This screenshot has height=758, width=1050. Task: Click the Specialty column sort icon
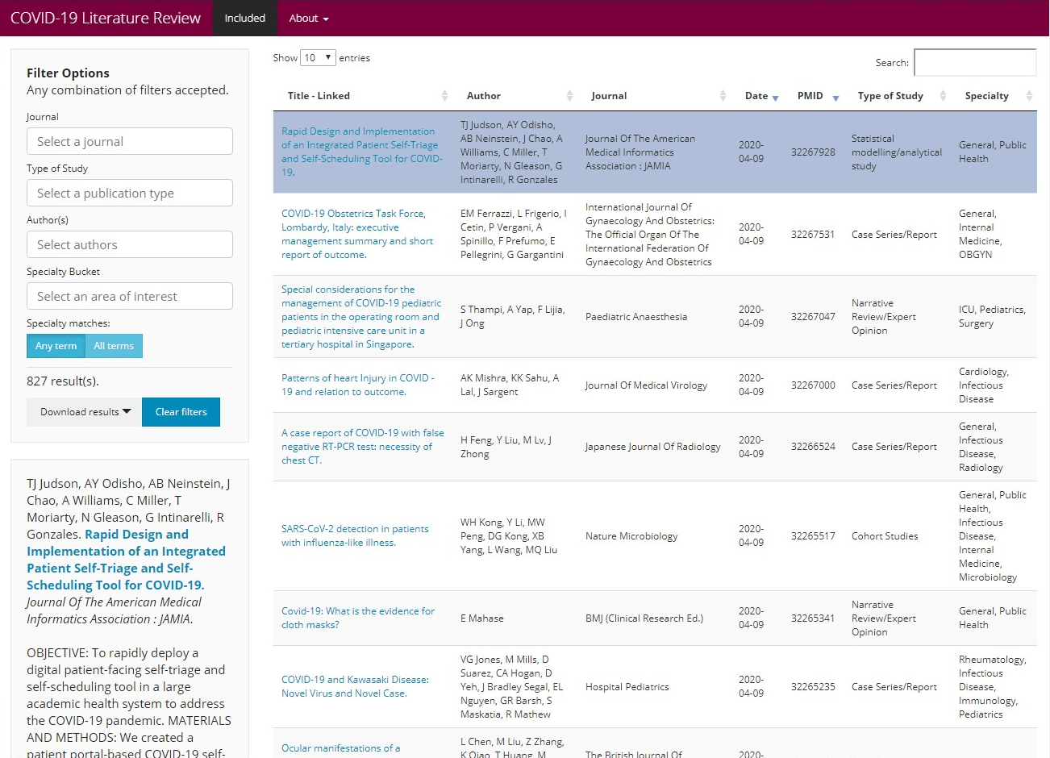pyautogui.click(x=1031, y=95)
